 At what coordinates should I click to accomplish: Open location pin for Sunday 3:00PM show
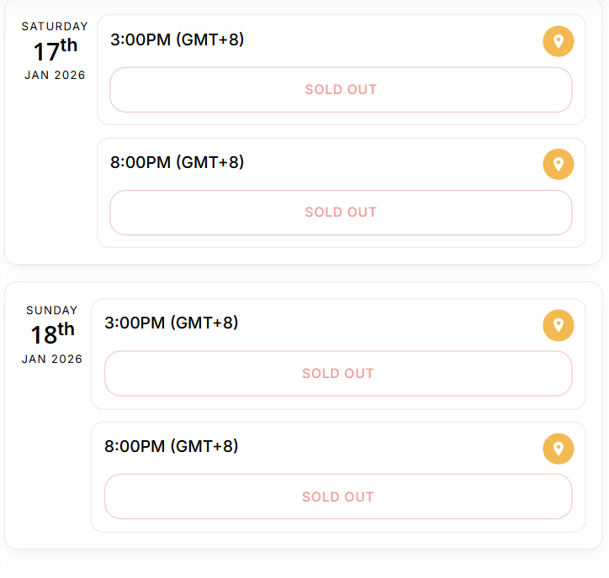point(558,325)
